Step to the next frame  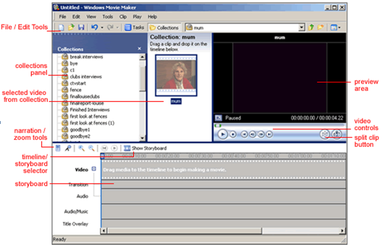pos(261,134)
